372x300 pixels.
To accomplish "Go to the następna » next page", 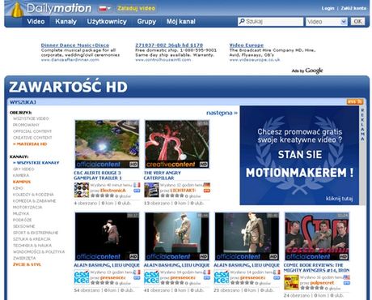I will tap(222, 113).
